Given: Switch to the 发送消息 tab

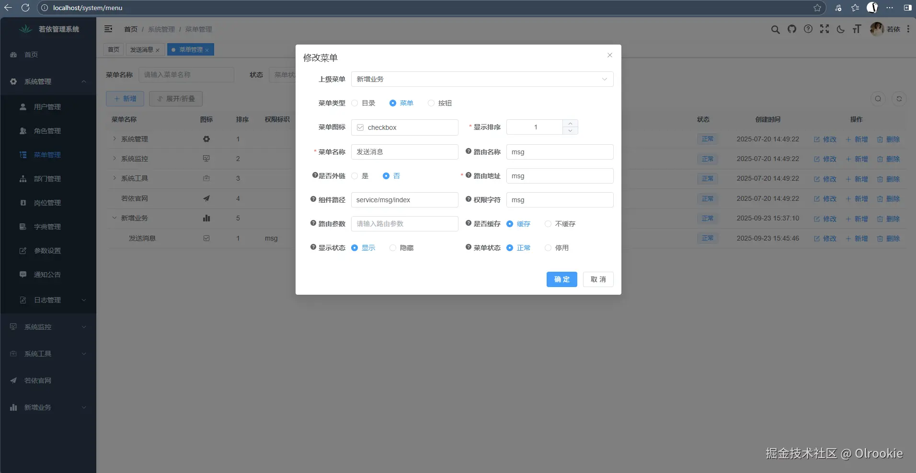Looking at the screenshot, I should (x=142, y=49).
